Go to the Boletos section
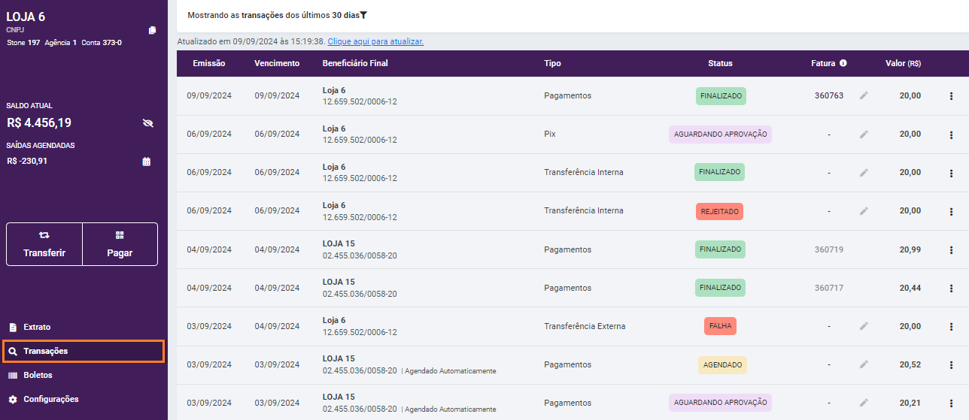The width and height of the screenshot is (969, 420). (x=38, y=375)
